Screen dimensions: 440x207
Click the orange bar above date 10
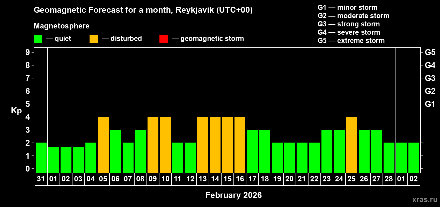tap(165, 145)
